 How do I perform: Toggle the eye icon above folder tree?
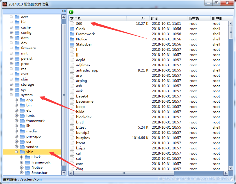coord(64,11)
